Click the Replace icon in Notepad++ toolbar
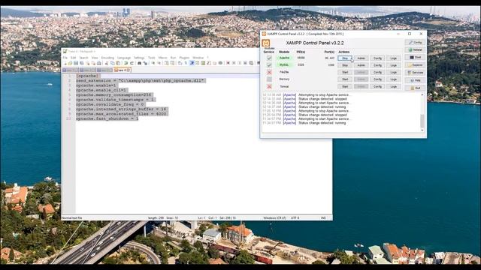 pyautogui.click(x=145, y=63)
